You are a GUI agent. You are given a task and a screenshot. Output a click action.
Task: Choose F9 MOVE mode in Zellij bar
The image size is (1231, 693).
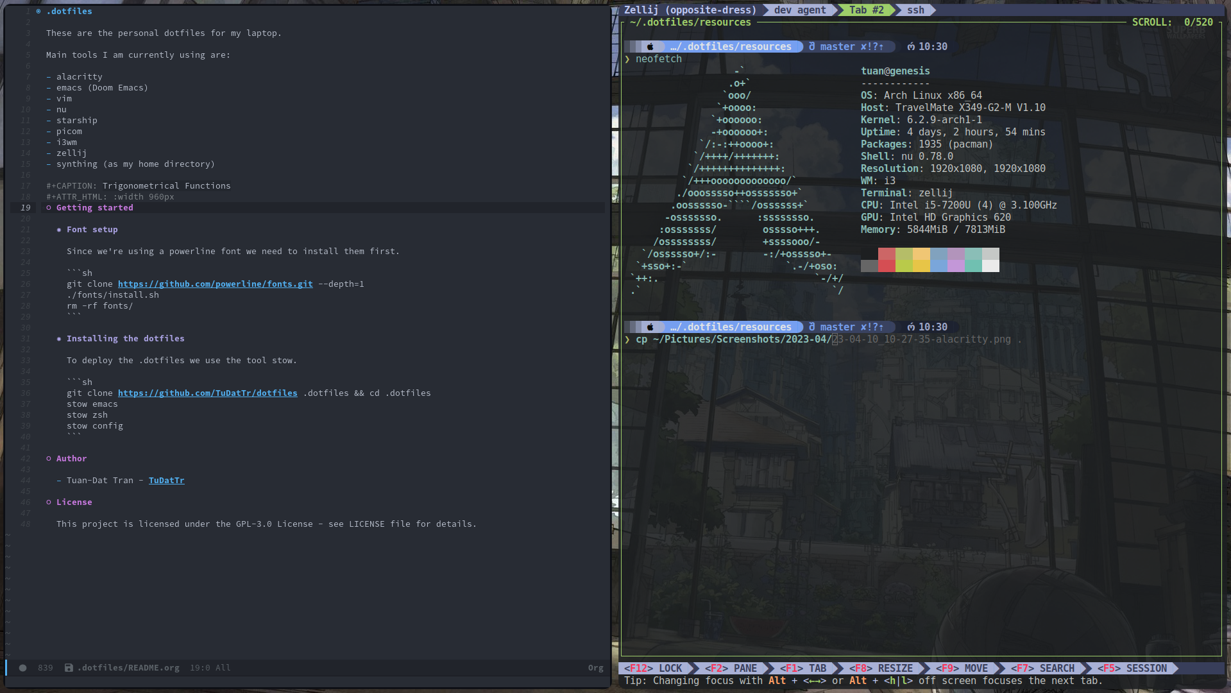[962, 669]
